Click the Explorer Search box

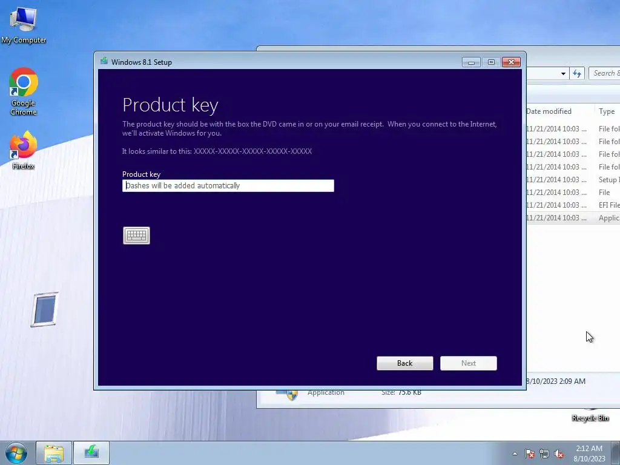(605, 73)
